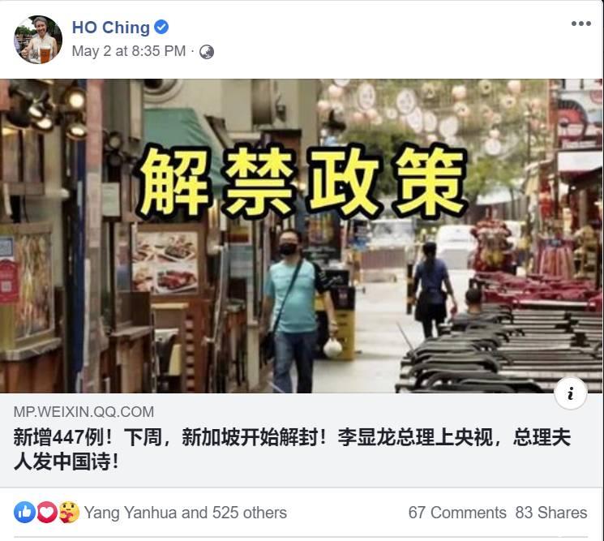Open the MP.WEIXIN.QQ.COM source link
This screenshot has width=604, height=541.
[84, 412]
